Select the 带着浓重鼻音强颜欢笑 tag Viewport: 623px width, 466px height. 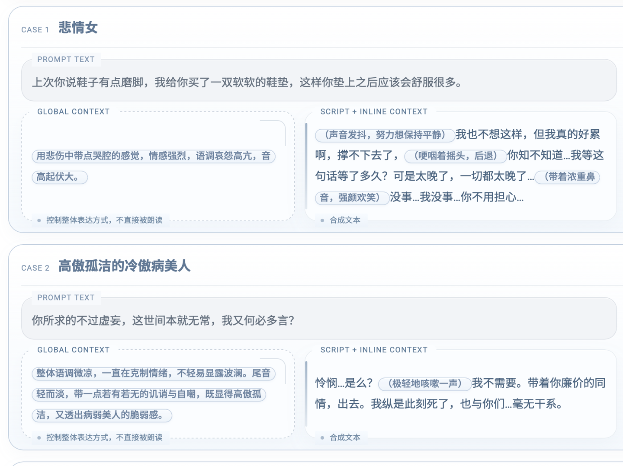(567, 177)
